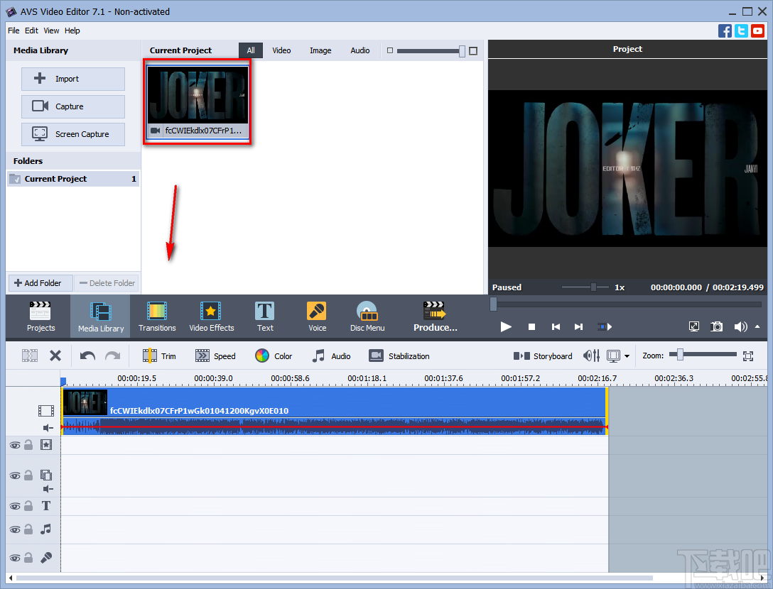This screenshot has width=773, height=589.
Task: Select the Video media filter tab
Action: (281, 50)
